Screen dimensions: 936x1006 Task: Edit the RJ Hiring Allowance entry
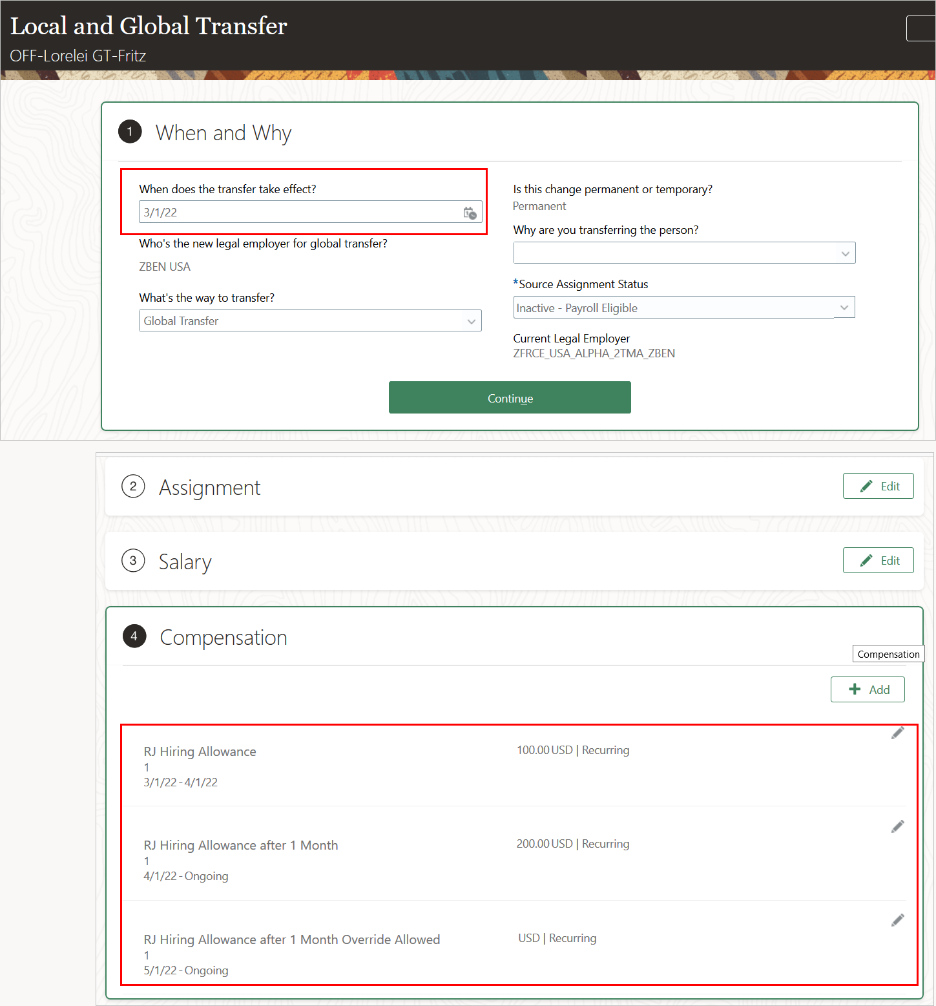coord(897,733)
